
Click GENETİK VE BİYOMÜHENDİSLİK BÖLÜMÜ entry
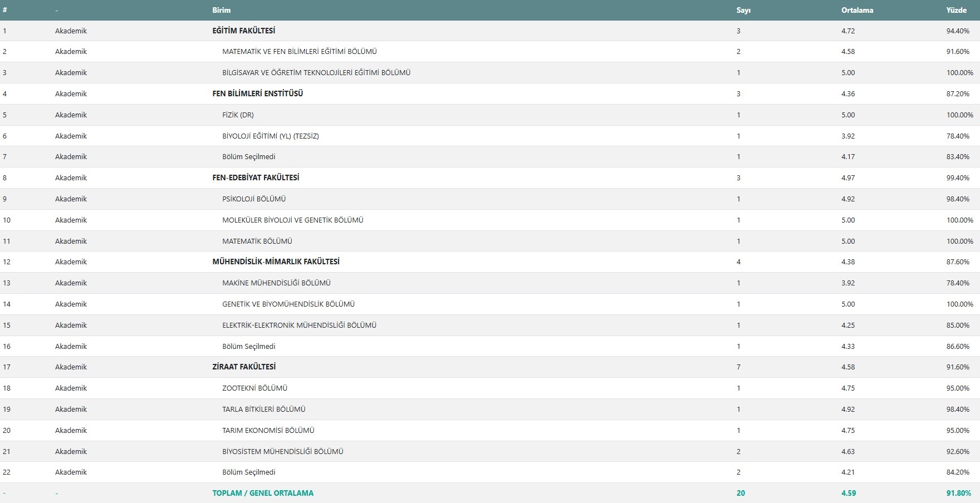(288, 304)
